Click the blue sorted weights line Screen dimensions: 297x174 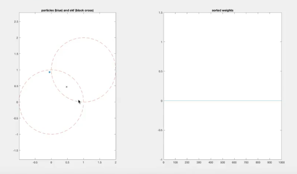222,101
